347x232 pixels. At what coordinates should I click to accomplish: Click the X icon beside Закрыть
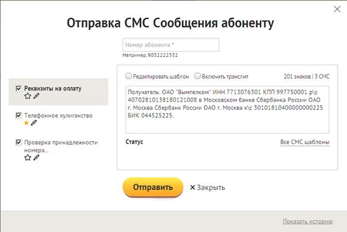click(x=193, y=188)
